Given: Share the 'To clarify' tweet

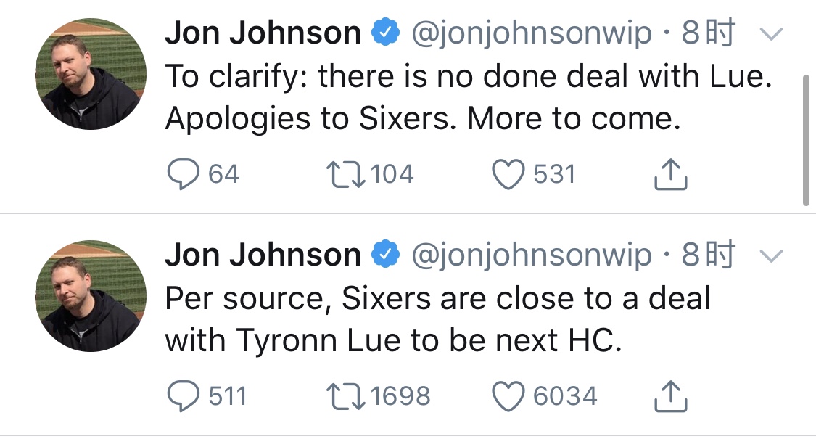Looking at the screenshot, I should [x=671, y=174].
